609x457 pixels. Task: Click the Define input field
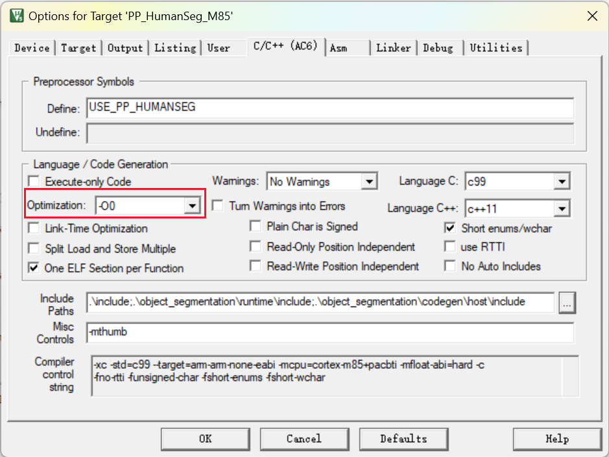[x=330, y=108]
